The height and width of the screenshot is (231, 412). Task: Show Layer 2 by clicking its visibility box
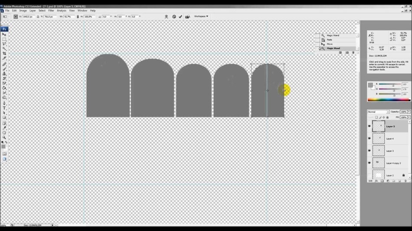click(x=369, y=175)
